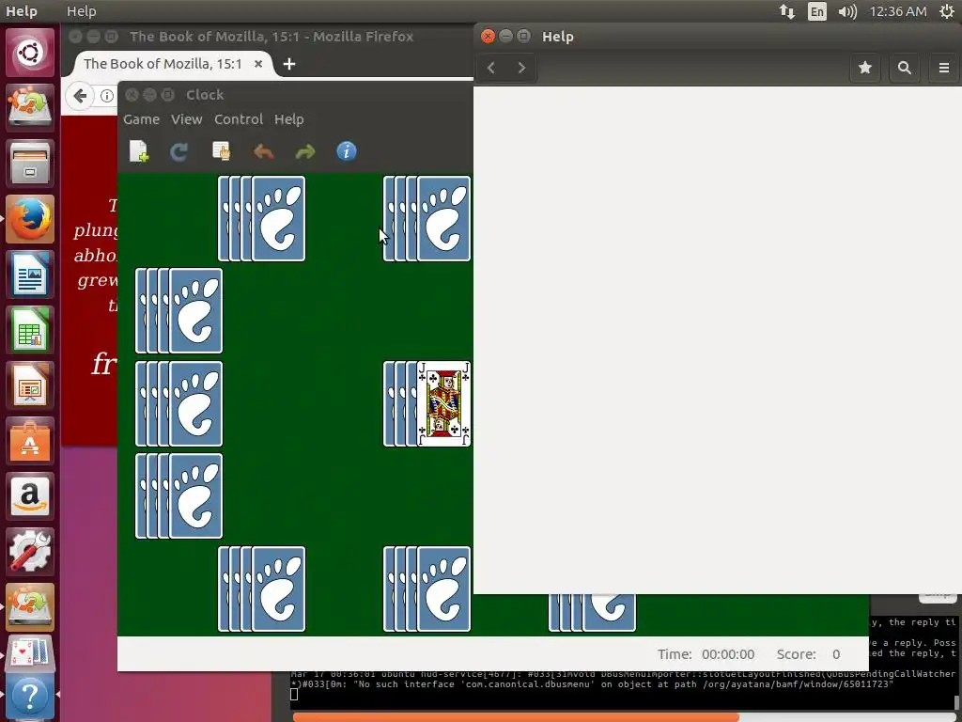Go back in the Help window

[490, 68]
